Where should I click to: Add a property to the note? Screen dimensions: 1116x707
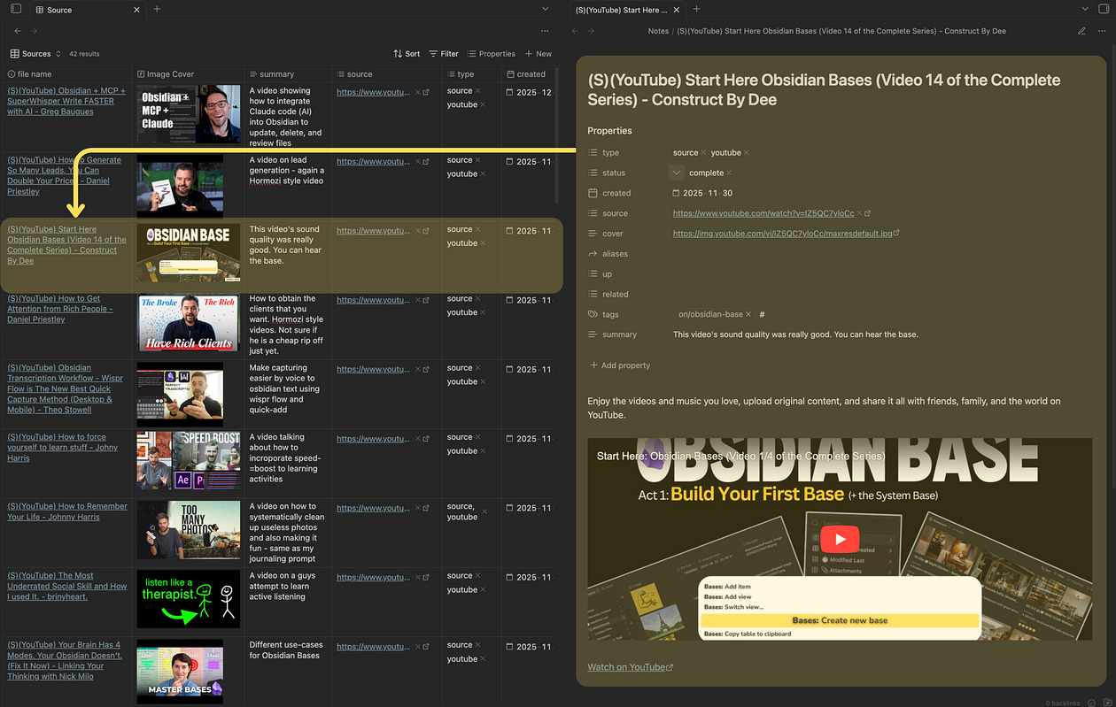[619, 365]
